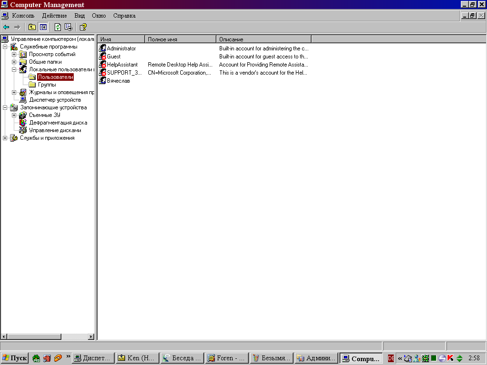Open the Вид menu
The image size is (487, 365).
coord(79,16)
